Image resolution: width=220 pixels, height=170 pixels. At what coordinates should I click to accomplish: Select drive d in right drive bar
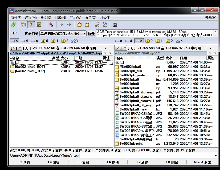click(x=129, y=41)
